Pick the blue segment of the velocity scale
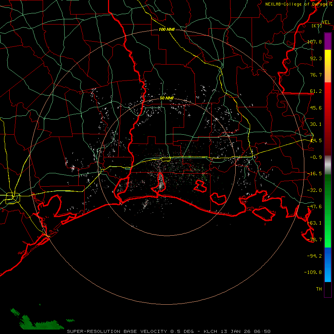 pos(328,265)
